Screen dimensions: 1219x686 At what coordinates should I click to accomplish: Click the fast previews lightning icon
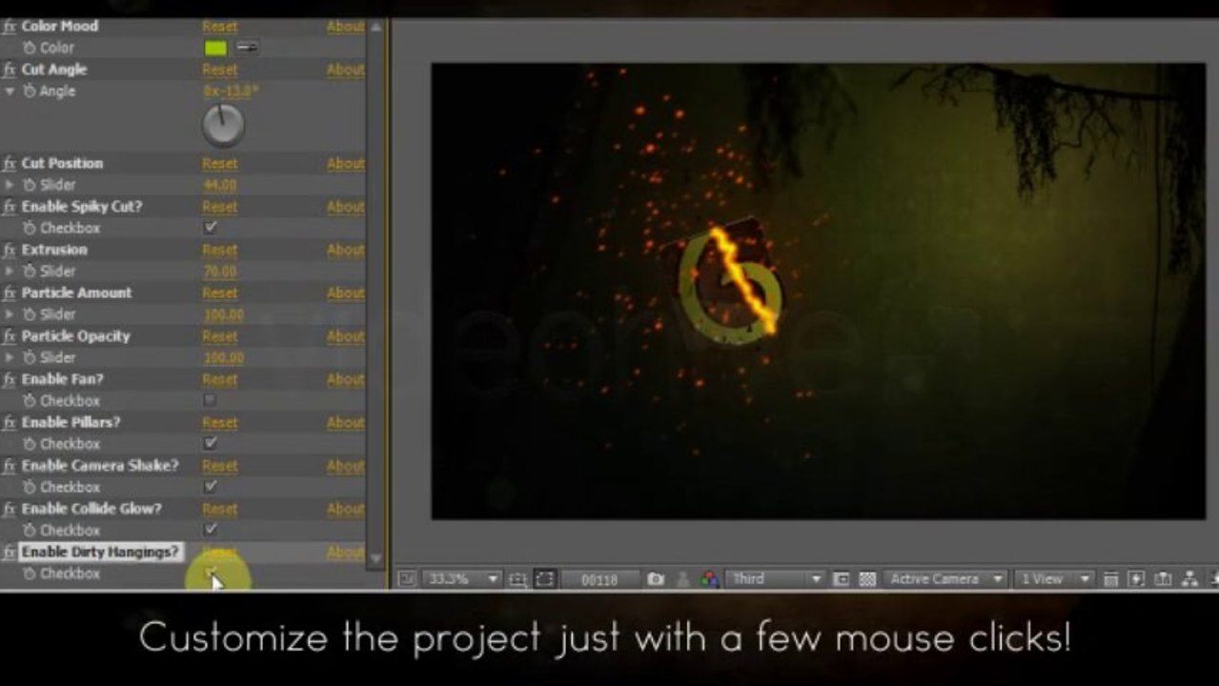tap(1137, 578)
